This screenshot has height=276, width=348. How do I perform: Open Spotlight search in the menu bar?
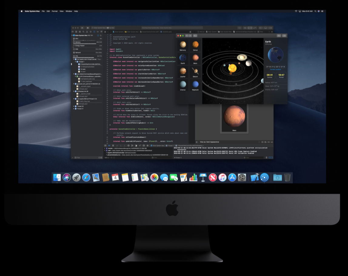point(315,11)
